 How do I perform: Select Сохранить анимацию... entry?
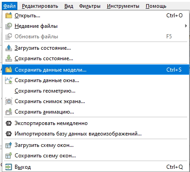coord(95,112)
